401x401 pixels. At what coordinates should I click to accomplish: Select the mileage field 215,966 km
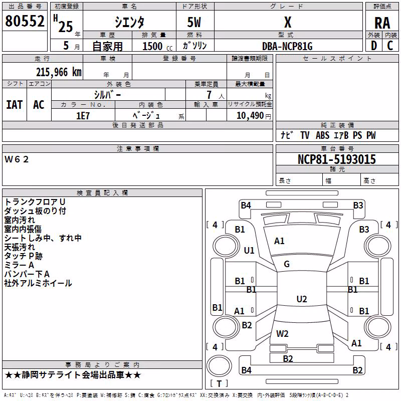[x=59, y=72]
